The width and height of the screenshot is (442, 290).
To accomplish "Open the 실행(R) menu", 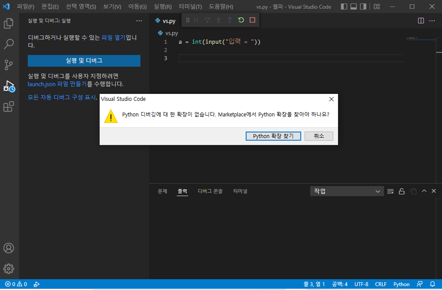I will pos(162,6).
